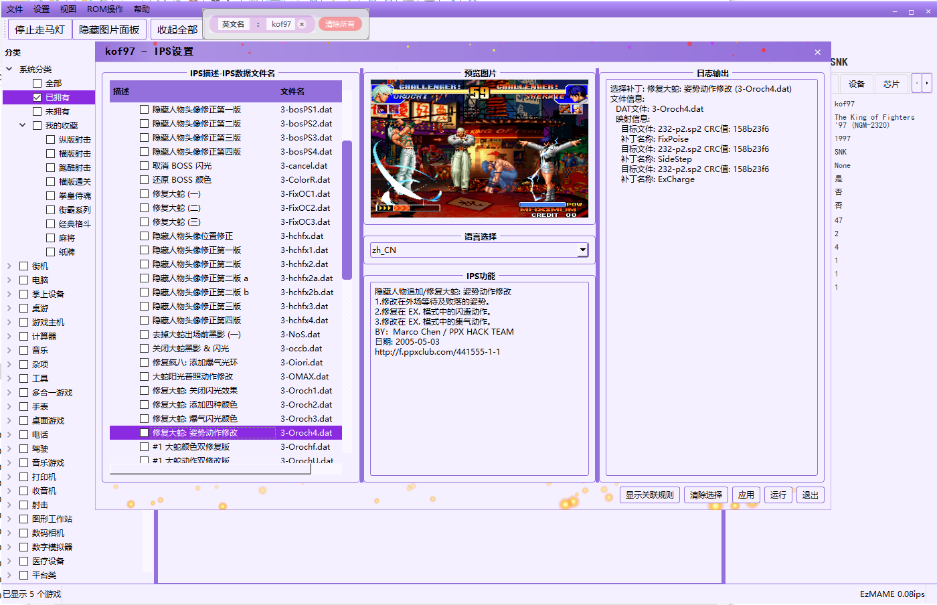The width and height of the screenshot is (937, 605).
Task: Select 修复疯八: 添加爆气光环 row
Action: coord(226,362)
